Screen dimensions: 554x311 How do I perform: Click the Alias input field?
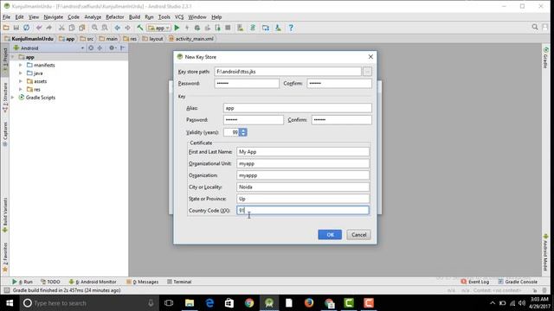coord(297,108)
